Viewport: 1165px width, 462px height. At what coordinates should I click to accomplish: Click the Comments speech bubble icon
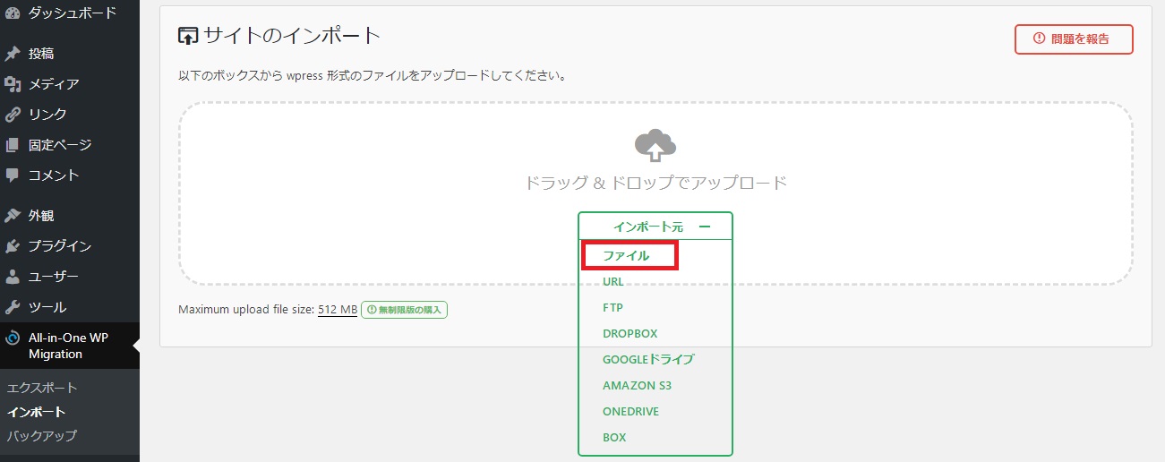pyautogui.click(x=13, y=175)
